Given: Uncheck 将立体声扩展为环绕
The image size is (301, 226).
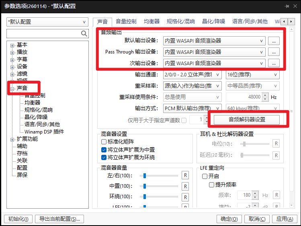Looking at the screenshot, I should 104,158.
